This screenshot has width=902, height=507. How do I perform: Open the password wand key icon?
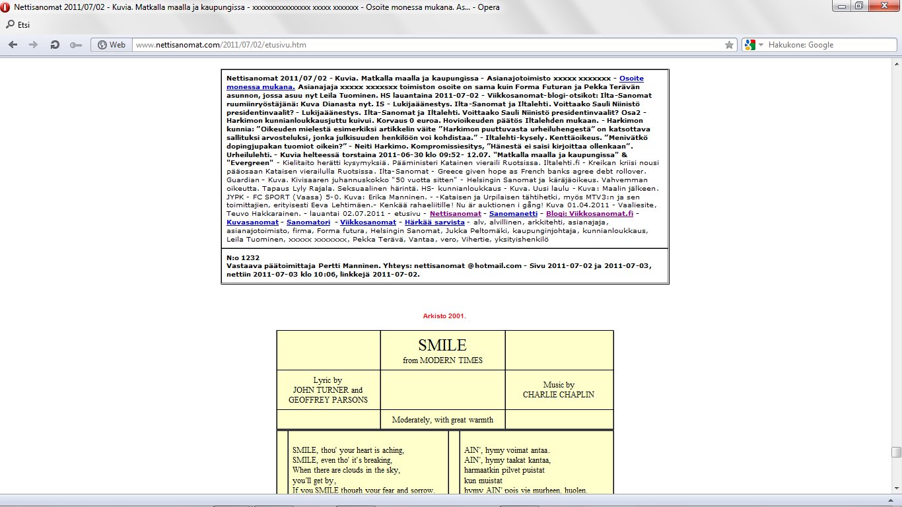tap(75, 45)
